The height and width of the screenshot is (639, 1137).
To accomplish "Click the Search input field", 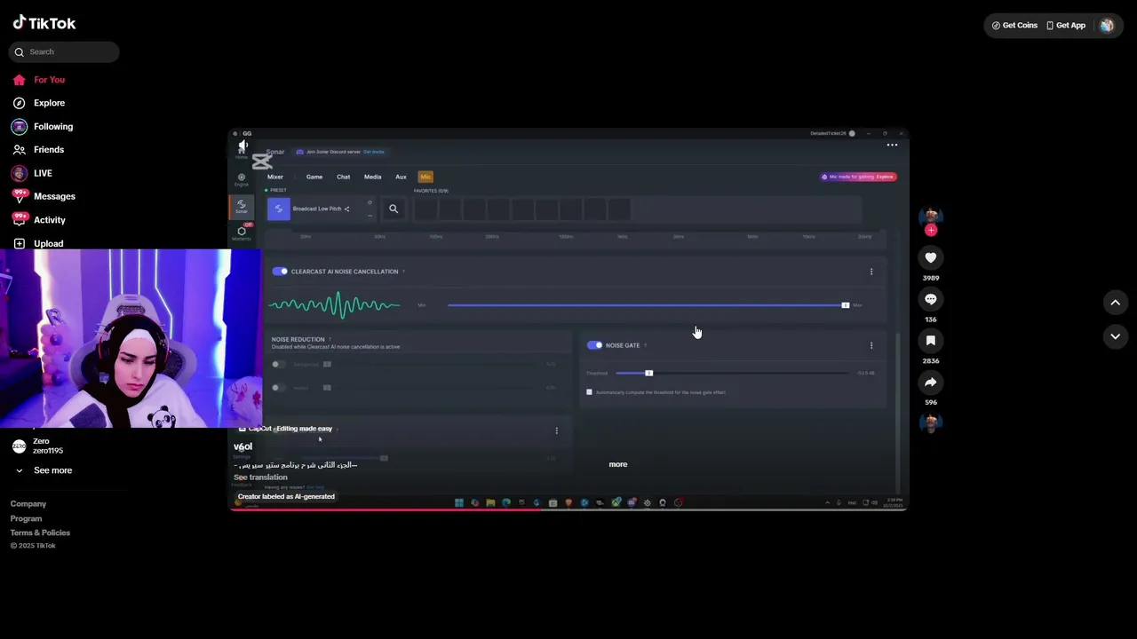I will [x=64, y=51].
